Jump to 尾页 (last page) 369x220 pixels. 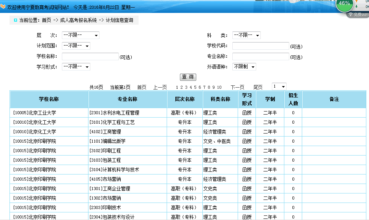258,87
